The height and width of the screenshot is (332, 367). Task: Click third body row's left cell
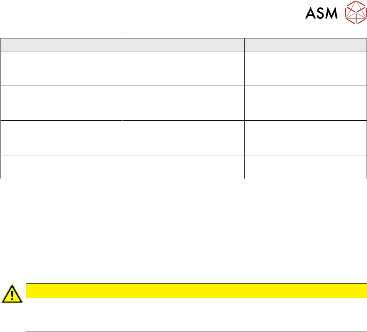[x=61, y=137]
